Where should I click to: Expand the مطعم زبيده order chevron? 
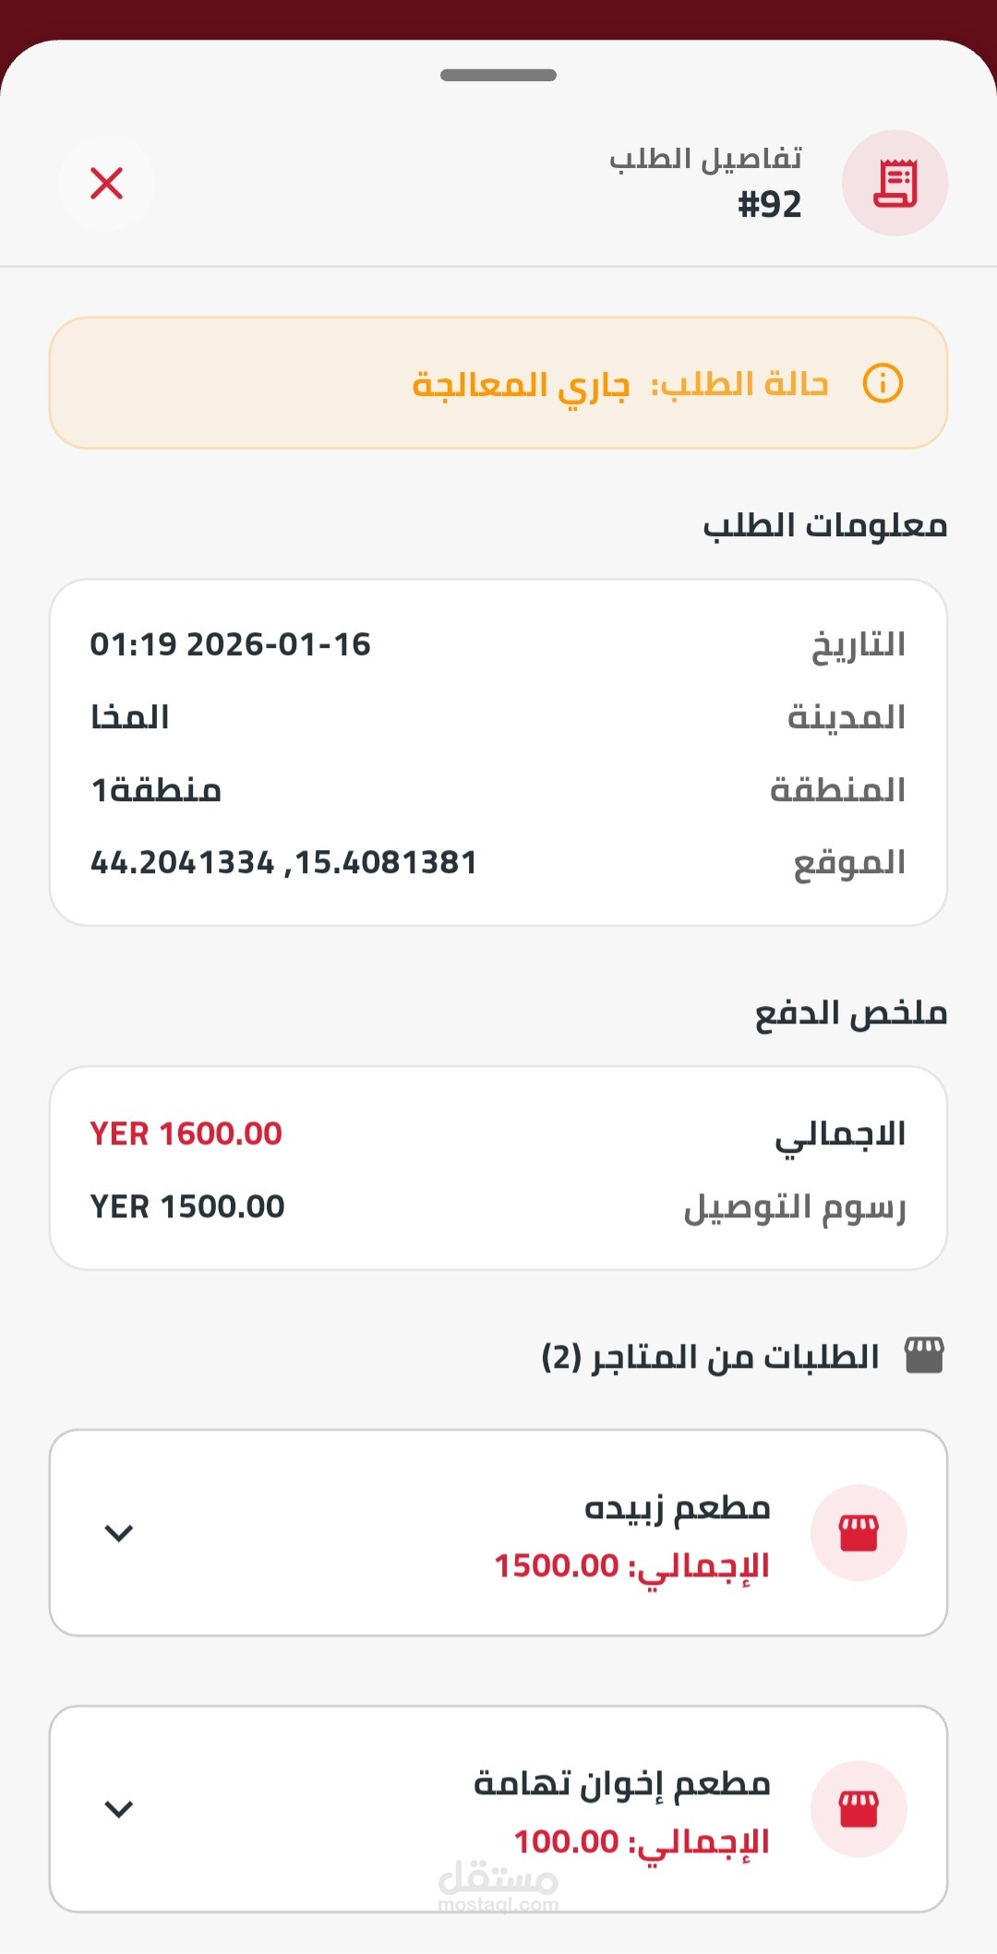click(x=119, y=1533)
